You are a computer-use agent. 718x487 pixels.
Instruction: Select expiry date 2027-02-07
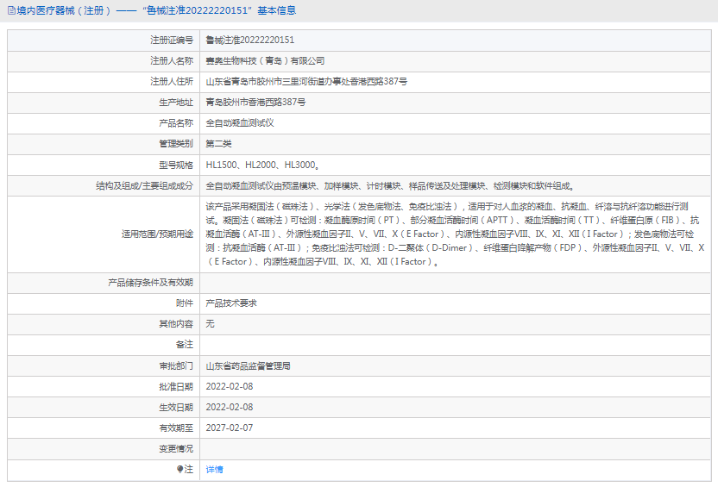[x=230, y=428]
